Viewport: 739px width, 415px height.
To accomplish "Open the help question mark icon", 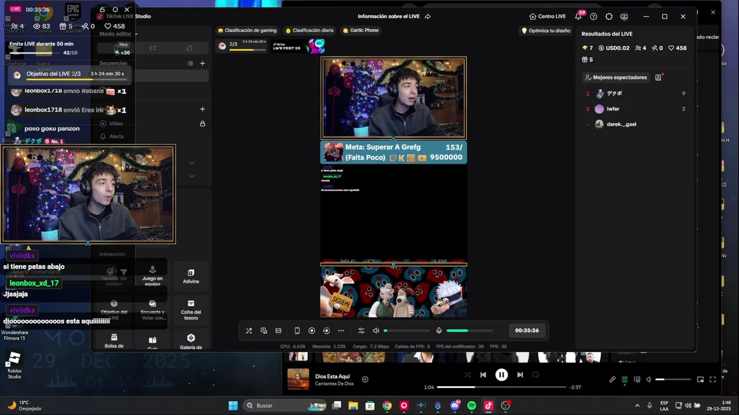I will (594, 17).
